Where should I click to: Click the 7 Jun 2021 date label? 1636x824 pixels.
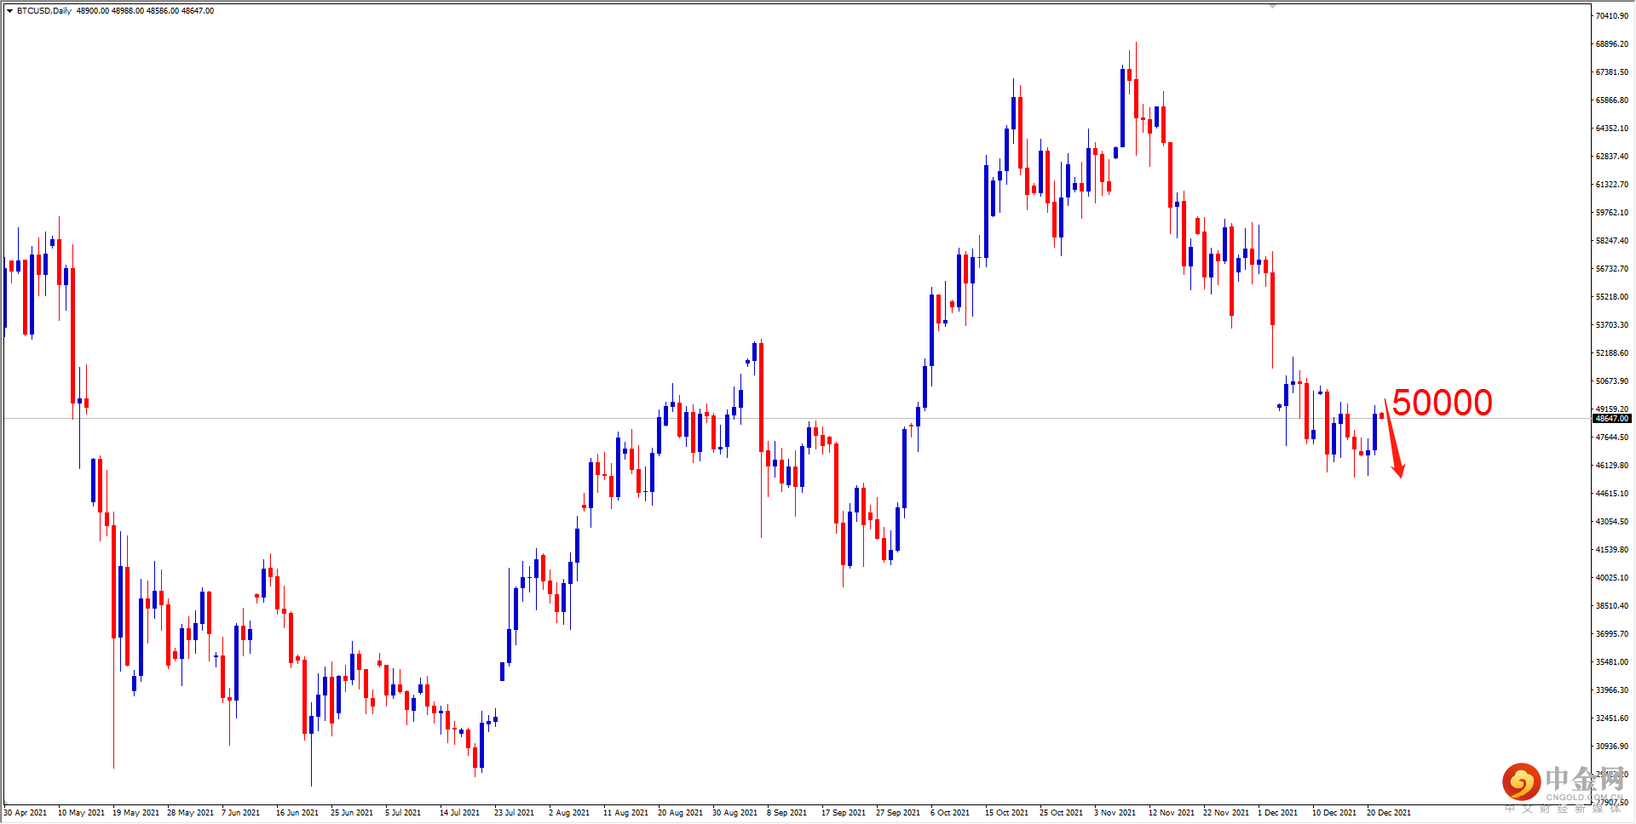click(240, 813)
